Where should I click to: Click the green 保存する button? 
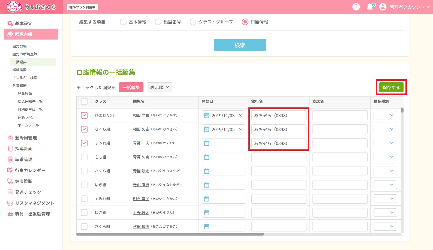(391, 87)
